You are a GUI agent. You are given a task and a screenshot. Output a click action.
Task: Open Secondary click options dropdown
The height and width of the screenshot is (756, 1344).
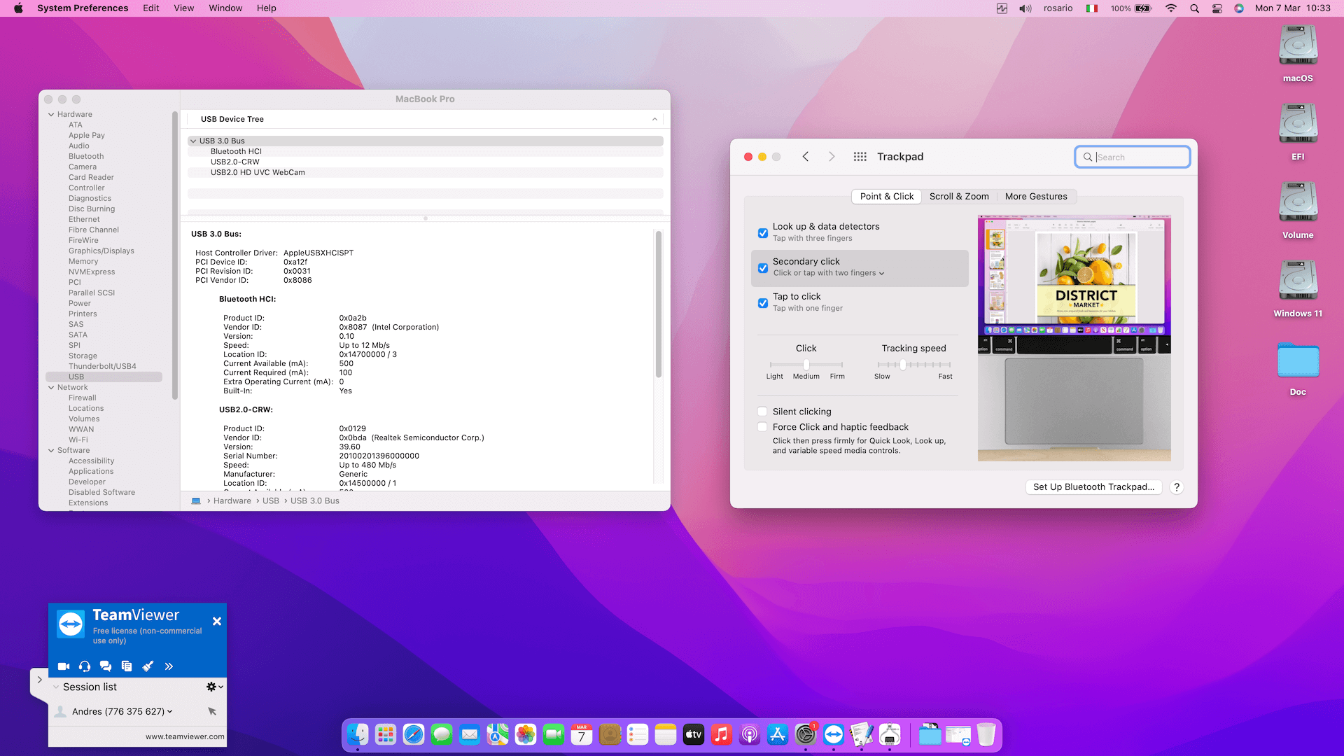coord(829,273)
